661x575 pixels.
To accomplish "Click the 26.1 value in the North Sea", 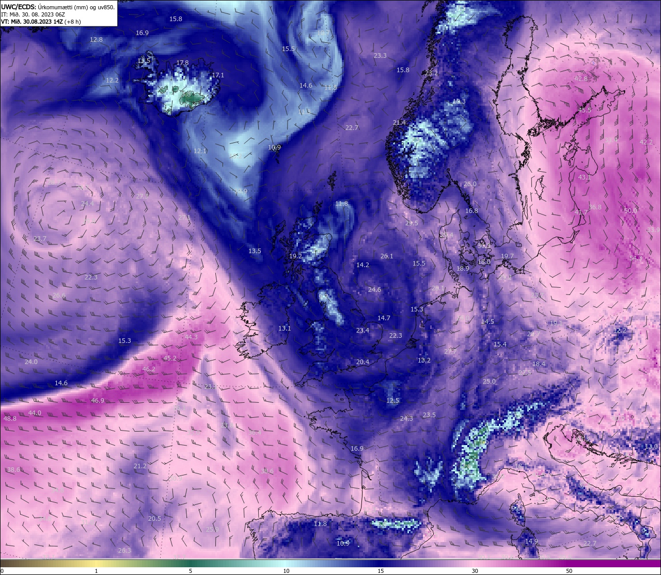I will tap(387, 256).
